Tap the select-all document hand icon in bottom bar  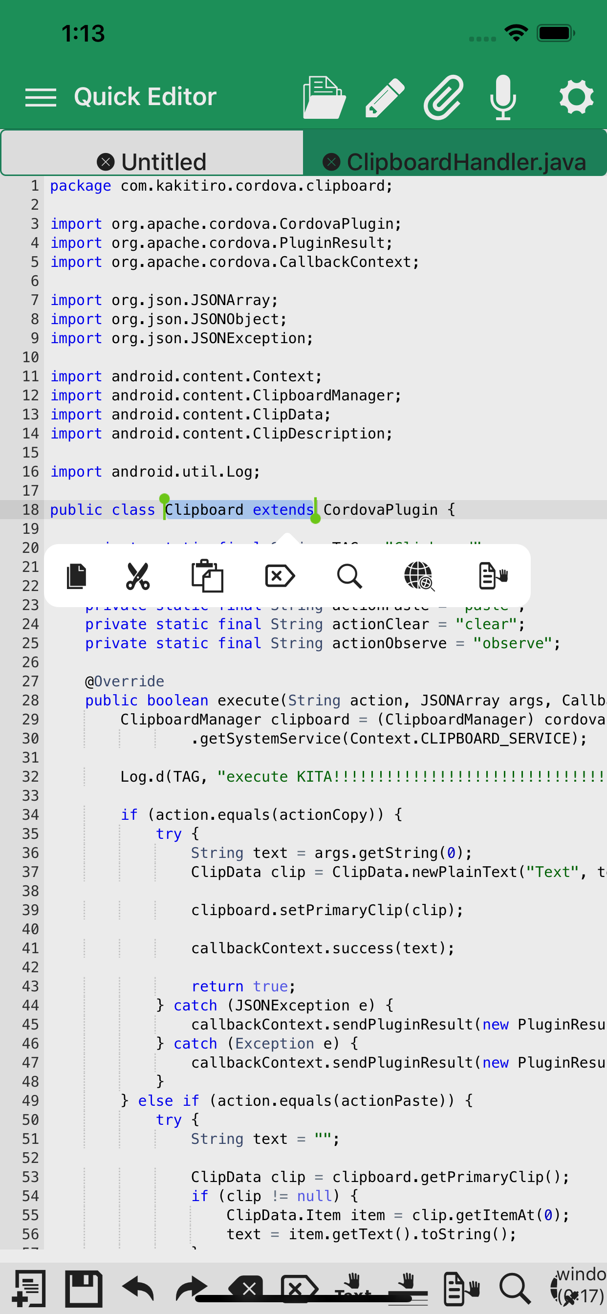[462, 1288]
